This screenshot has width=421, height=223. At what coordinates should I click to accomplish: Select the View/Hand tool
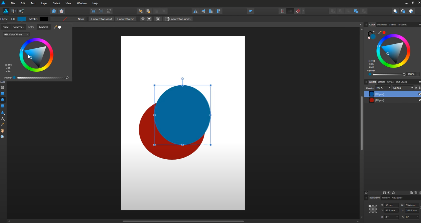(3, 130)
